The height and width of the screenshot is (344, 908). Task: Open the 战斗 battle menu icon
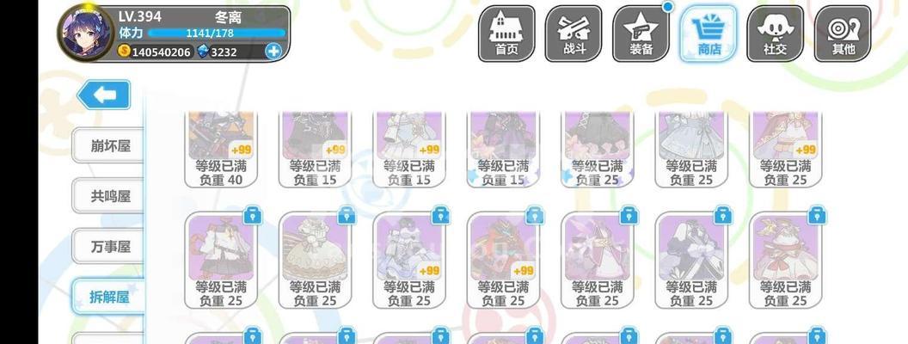[x=574, y=34]
